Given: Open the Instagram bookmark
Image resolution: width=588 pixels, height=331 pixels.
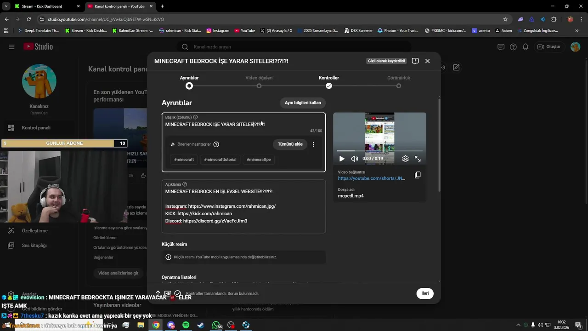Looking at the screenshot, I should tap(218, 31).
